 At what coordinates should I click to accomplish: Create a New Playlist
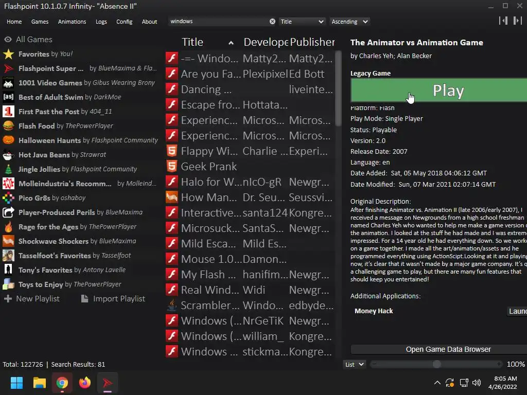pos(32,299)
